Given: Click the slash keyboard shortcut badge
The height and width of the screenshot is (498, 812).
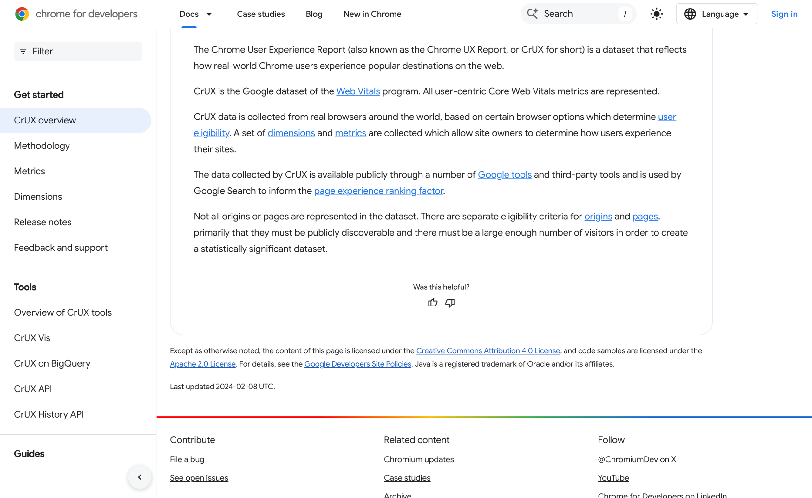Looking at the screenshot, I should 625,14.
